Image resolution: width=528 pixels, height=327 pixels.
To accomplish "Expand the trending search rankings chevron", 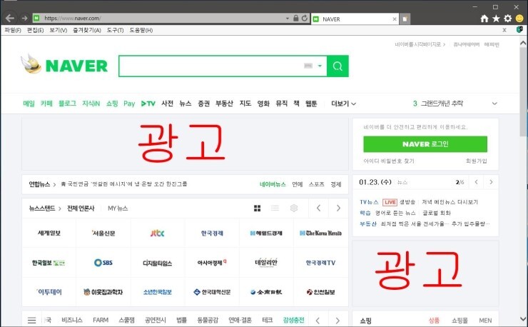I will tap(494, 104).
